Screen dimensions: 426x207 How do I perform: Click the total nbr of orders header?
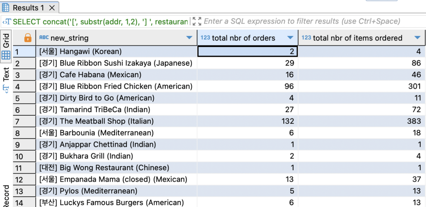coord(248,38)
